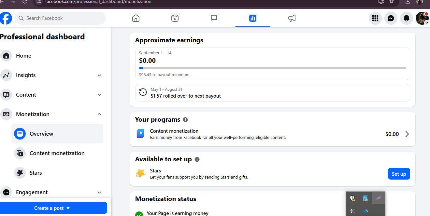The height and width of the screenshot is (216, 430).
Task: Click the Facebook logo icon
Action: click(x=6, y=18)
